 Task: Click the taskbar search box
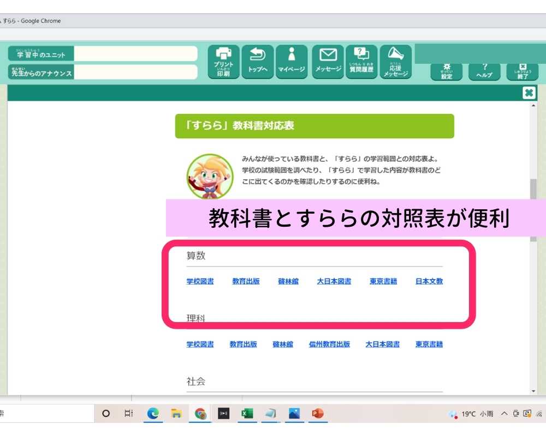pos(47,414)
